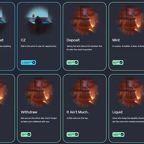The image size is (144, 144).
Task: Select 140 XP badge on It Ain't Much
Action: point(73,134)
